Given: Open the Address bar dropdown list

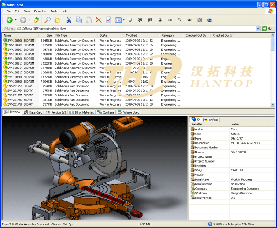Looking at the screenshot, I should (258, 28).
